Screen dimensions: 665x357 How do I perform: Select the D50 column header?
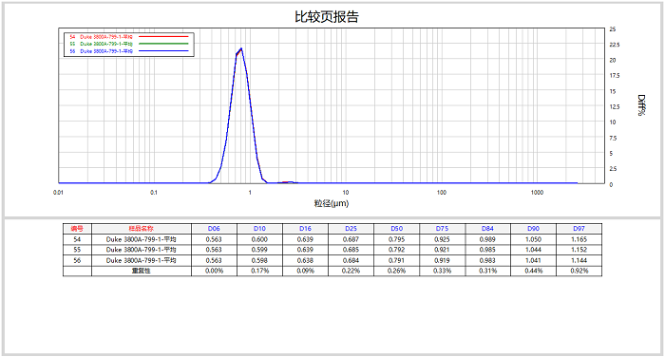[396, 229]
